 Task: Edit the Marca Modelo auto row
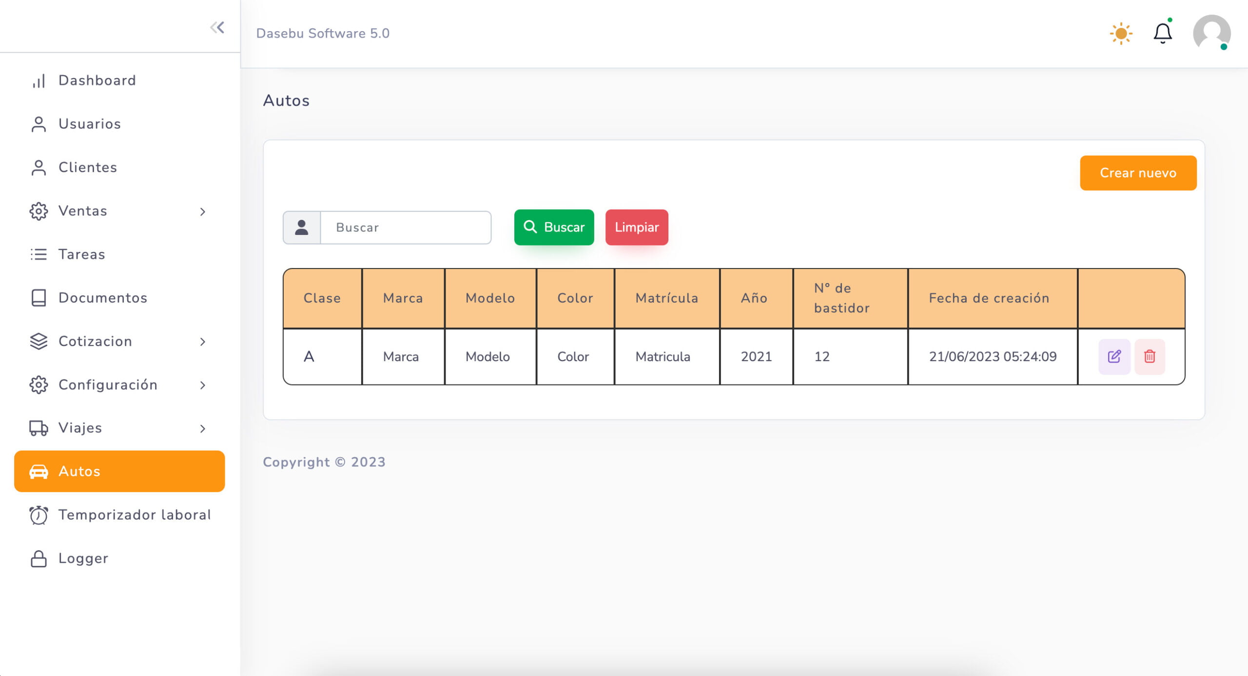coord(1114,356)
